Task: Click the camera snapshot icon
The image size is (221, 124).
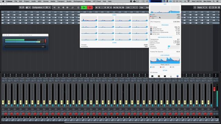Action: tap(27, 8)
